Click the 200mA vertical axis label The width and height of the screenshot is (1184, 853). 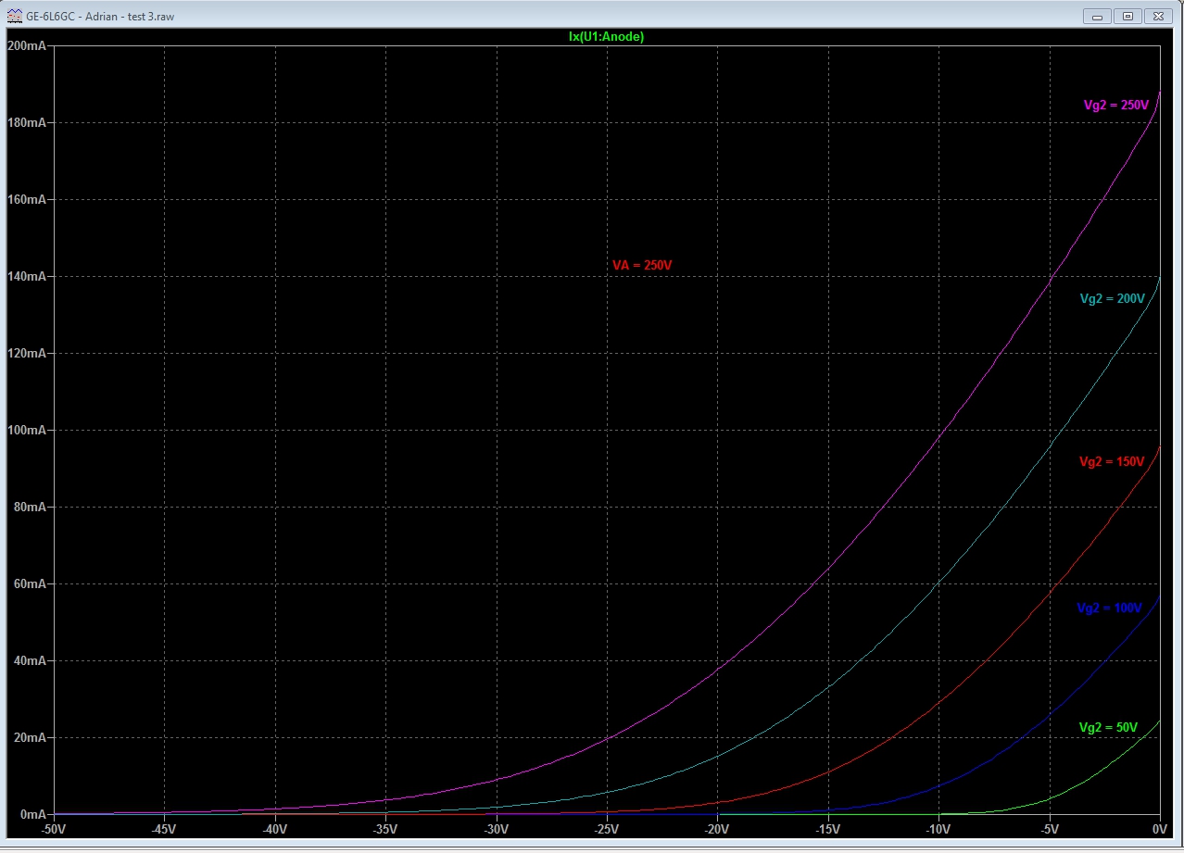pos(27,45)
